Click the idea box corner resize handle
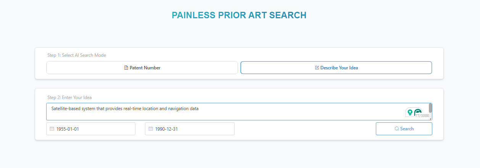 [x=430, y=118]
